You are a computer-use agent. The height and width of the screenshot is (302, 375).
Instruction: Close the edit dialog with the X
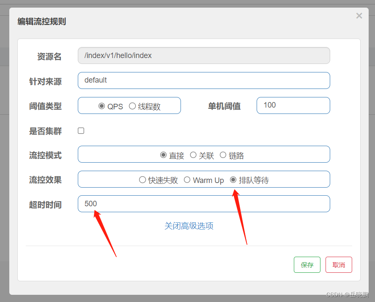(359, 16)
